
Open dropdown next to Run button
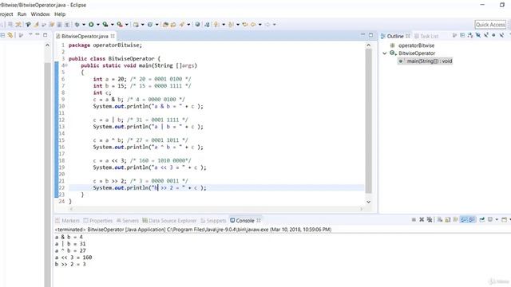click(x=97, y=25)
